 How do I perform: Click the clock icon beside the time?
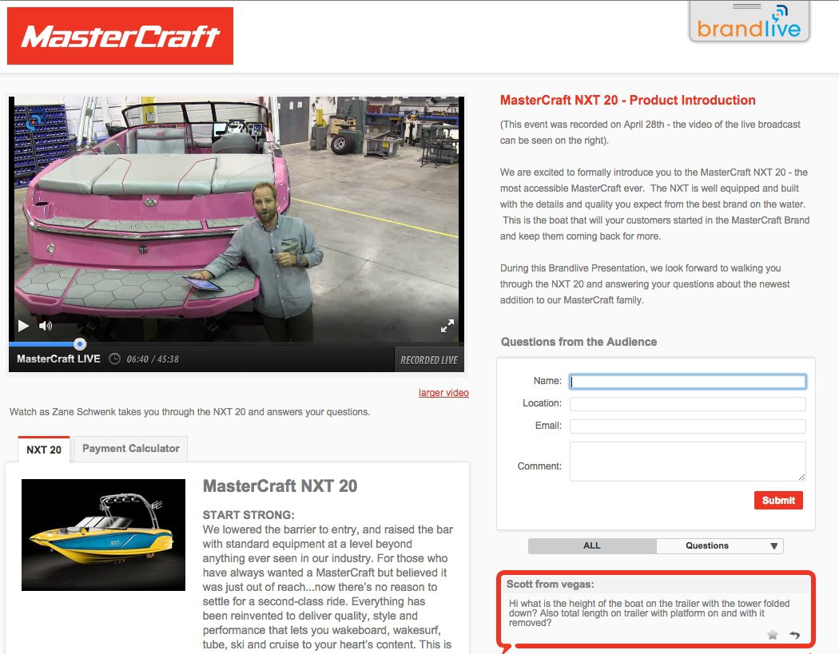click(114, 359)
